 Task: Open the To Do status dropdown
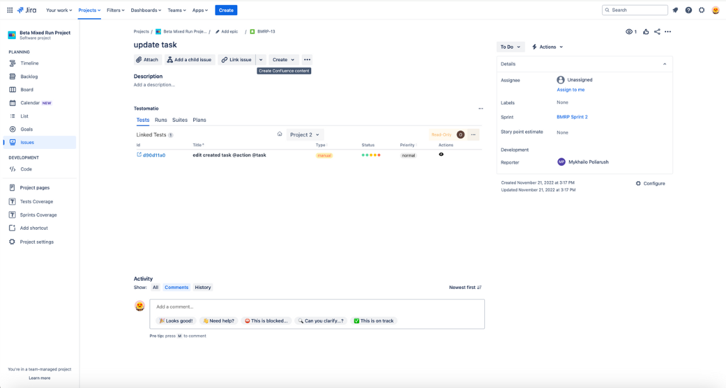(510, 47)
